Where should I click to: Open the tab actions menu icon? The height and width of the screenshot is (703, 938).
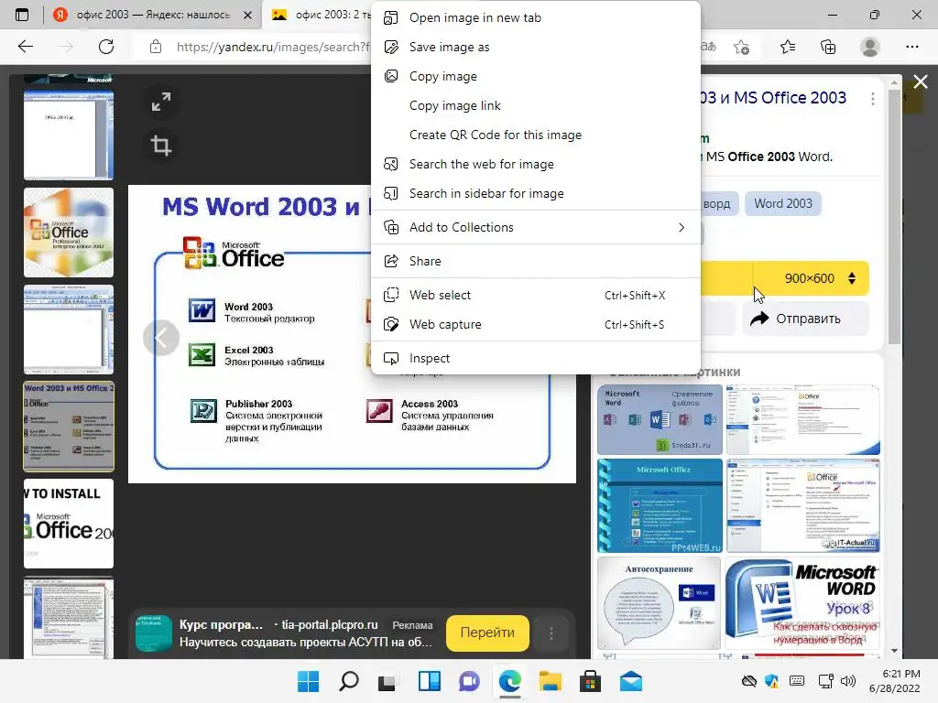[x=22, y=15]
